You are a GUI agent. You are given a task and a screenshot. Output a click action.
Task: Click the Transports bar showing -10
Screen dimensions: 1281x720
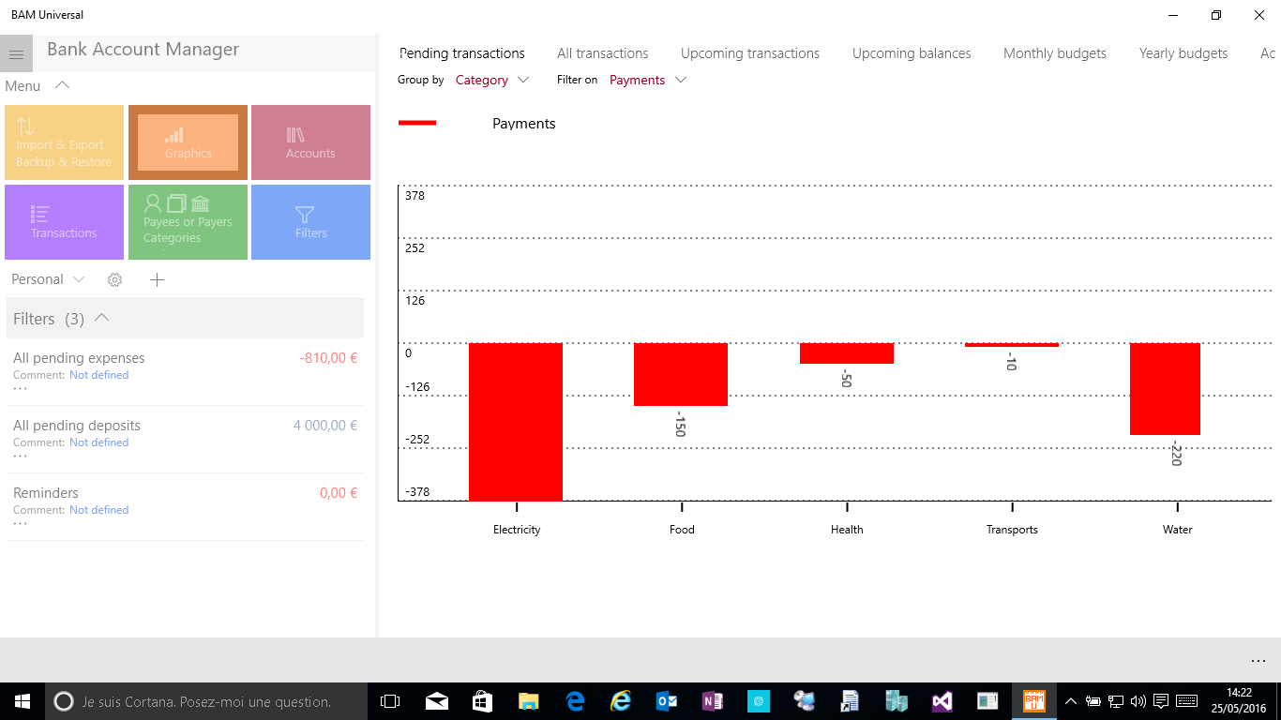1012,345
